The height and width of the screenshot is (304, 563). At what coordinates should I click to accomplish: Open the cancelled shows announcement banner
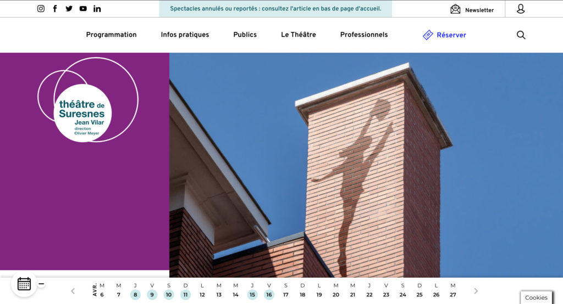point(276,9)
